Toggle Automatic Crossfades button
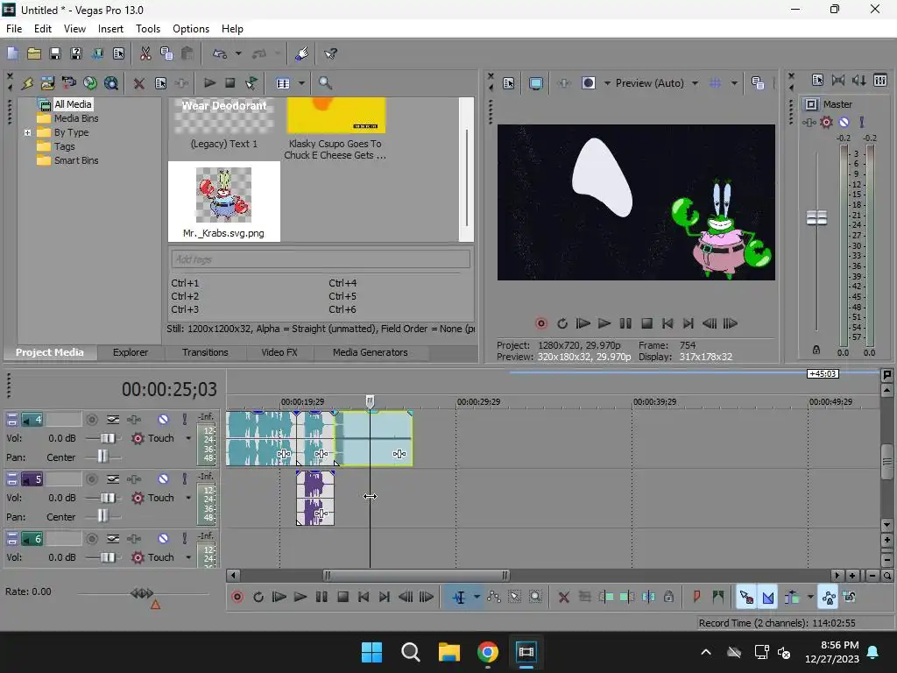897x673 pixels. tap(767, 597)
